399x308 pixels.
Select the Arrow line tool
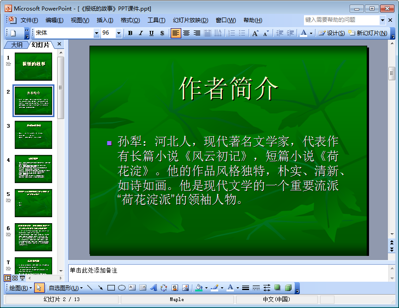[100, 288]
